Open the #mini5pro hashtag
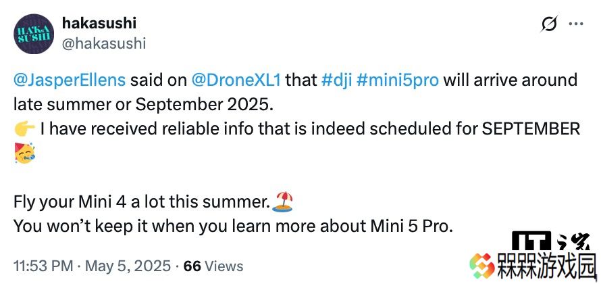 tap(398, 80)
